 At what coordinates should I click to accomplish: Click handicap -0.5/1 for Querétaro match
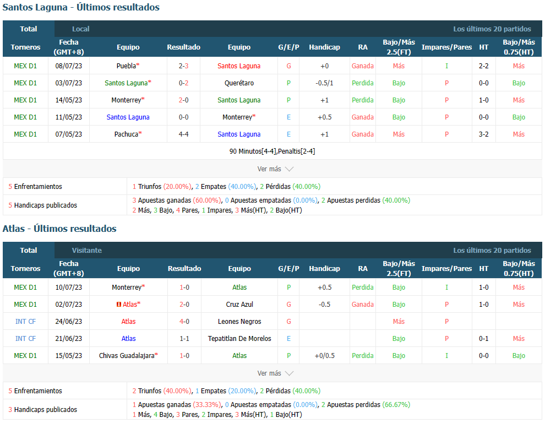tap(324, 83)
